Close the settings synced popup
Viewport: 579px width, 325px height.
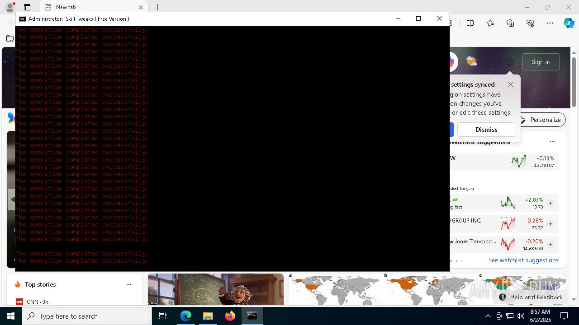(511, 84)
